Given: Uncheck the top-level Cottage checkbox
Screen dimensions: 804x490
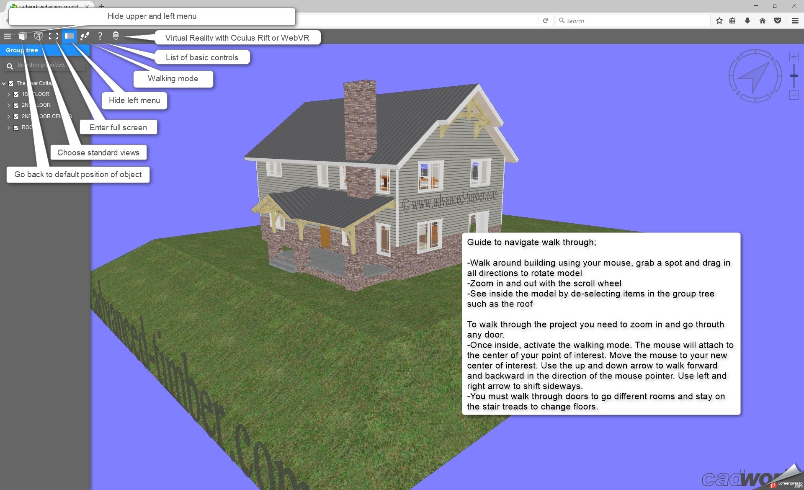Looking at the screenshot, I should pos(11,83).
